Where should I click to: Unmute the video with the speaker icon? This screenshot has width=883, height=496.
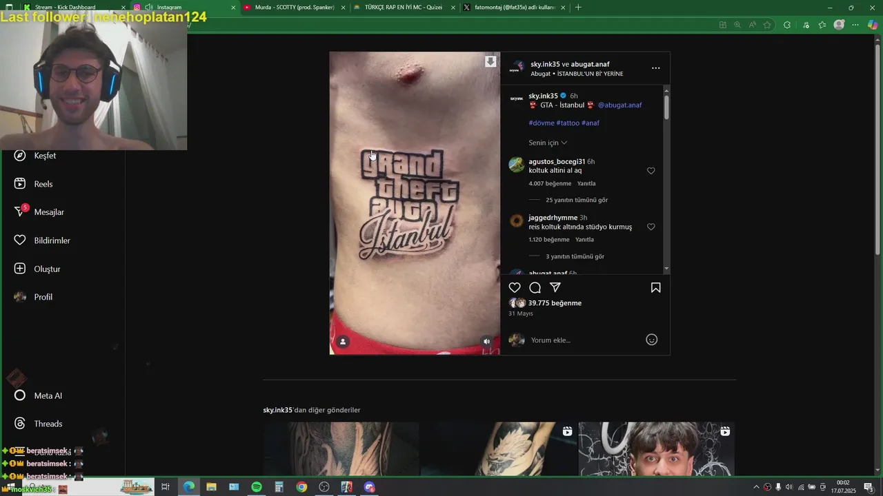[x=486, y=341]
